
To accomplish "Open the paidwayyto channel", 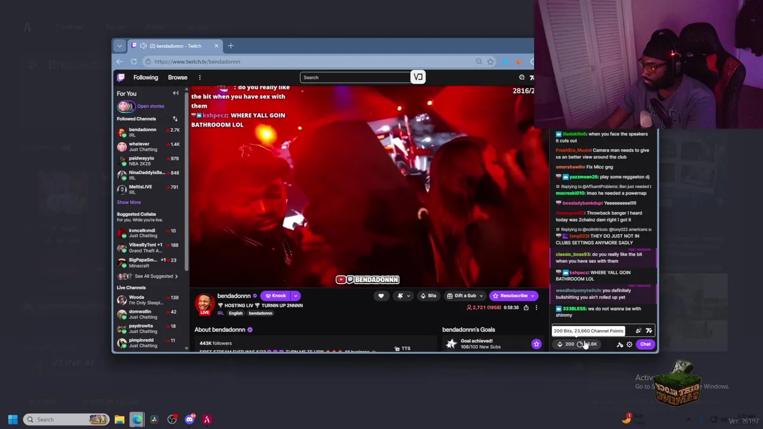I will pos(148,161).
